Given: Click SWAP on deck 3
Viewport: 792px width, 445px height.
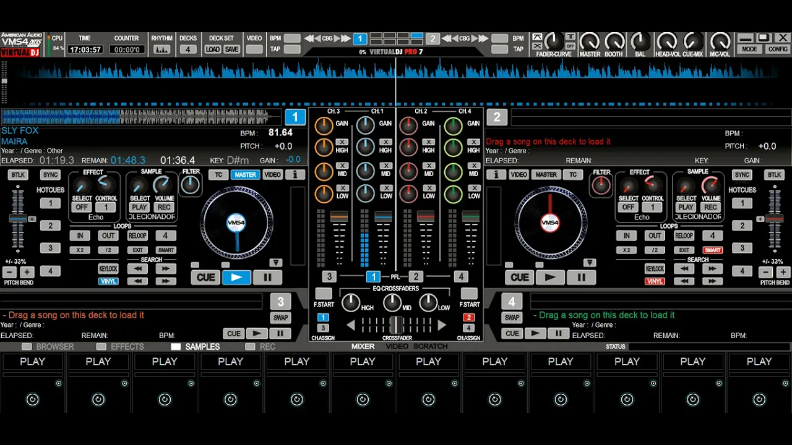Looking at the screenshot, I should [281, 318].
